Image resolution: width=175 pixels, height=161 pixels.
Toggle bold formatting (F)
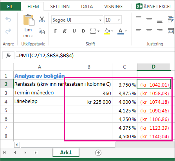coord(56,31)
